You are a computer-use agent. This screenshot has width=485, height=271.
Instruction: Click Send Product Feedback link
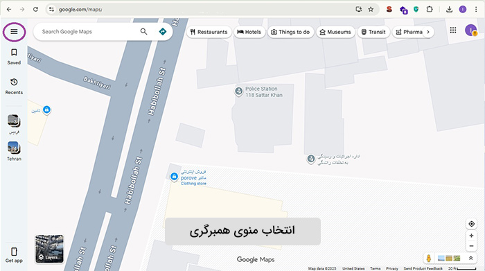423,268
